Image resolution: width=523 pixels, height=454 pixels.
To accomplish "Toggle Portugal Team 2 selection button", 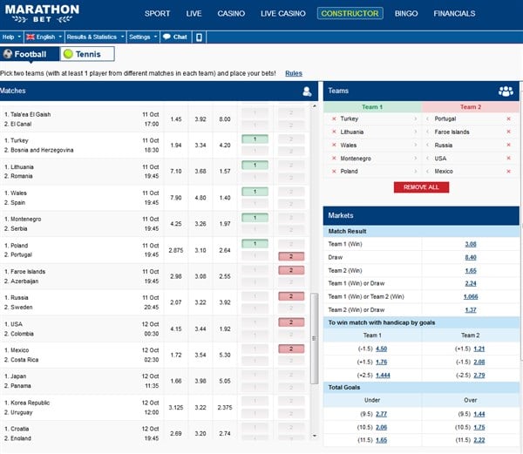I will tap(291, 256).
